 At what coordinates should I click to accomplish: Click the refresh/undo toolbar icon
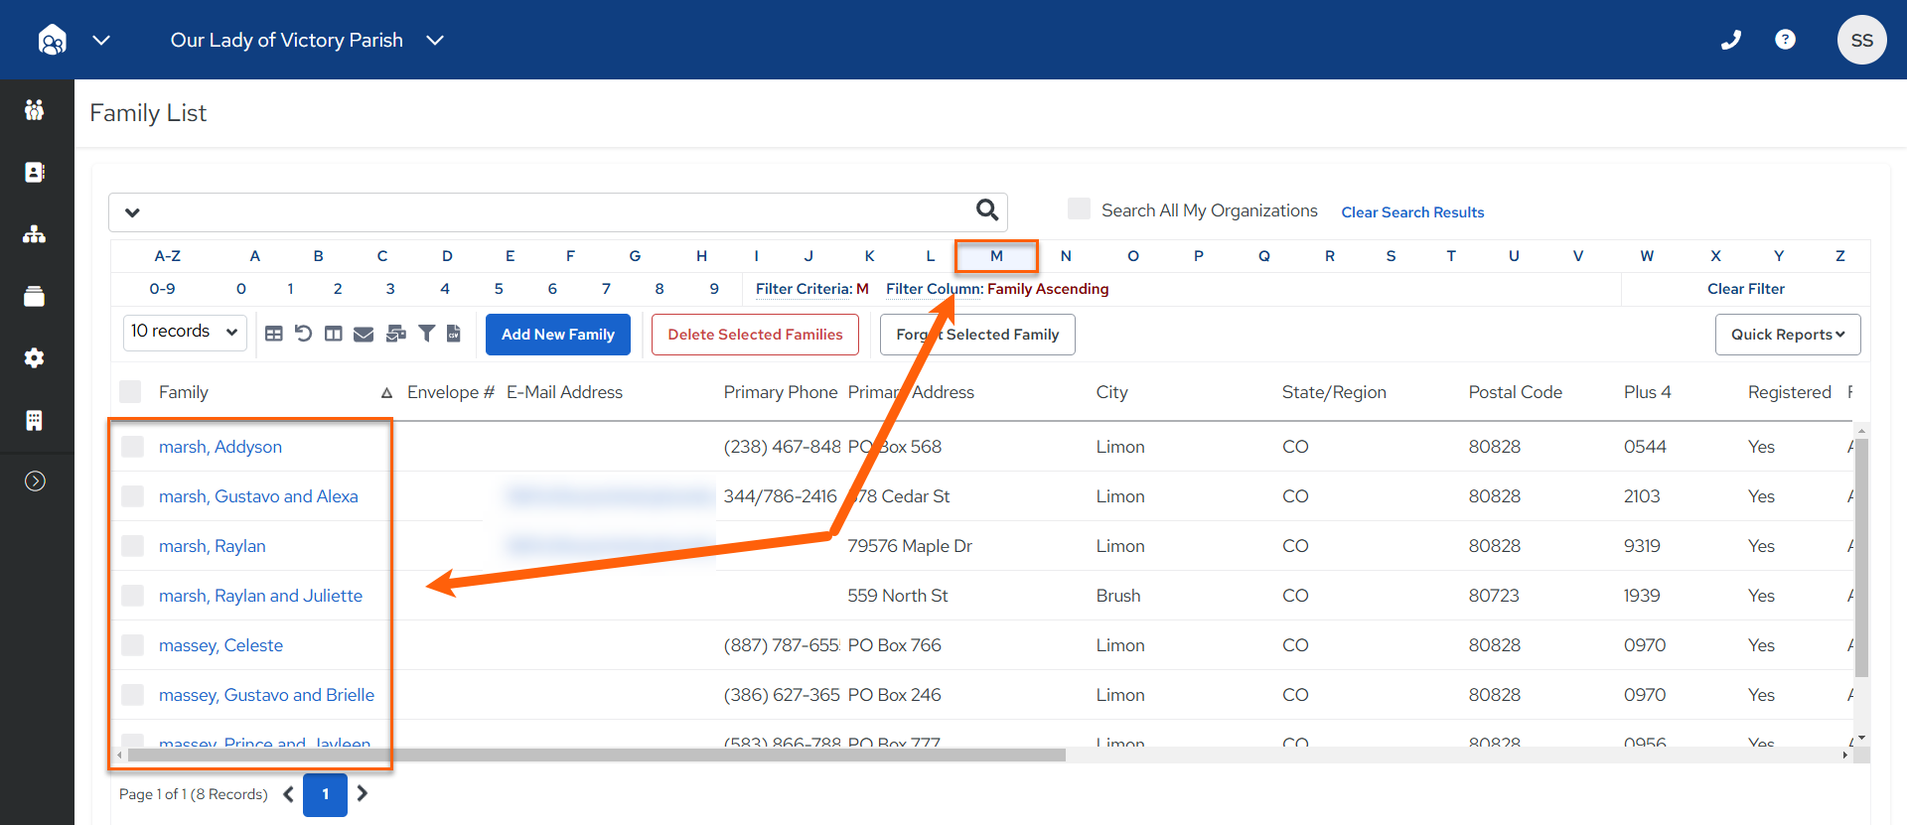point(304,334)
